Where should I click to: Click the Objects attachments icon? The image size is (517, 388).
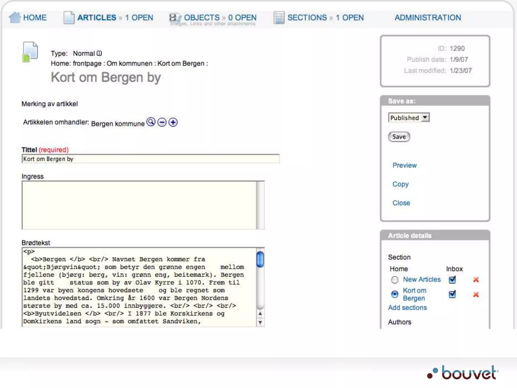point(175,18)
